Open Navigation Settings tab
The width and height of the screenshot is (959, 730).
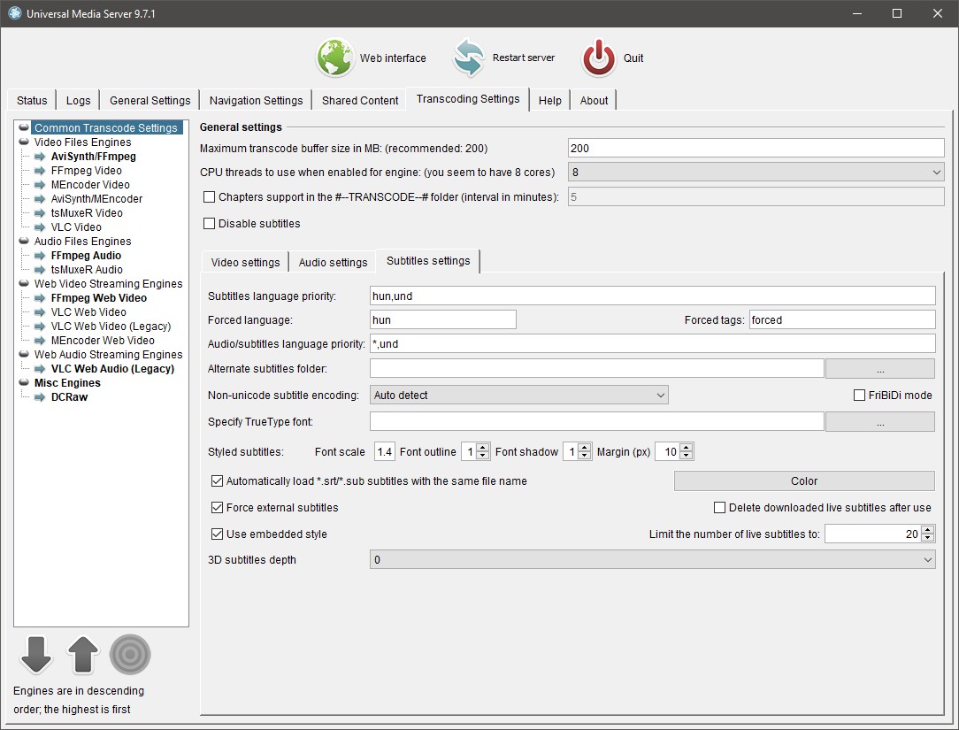coord(256,100)
